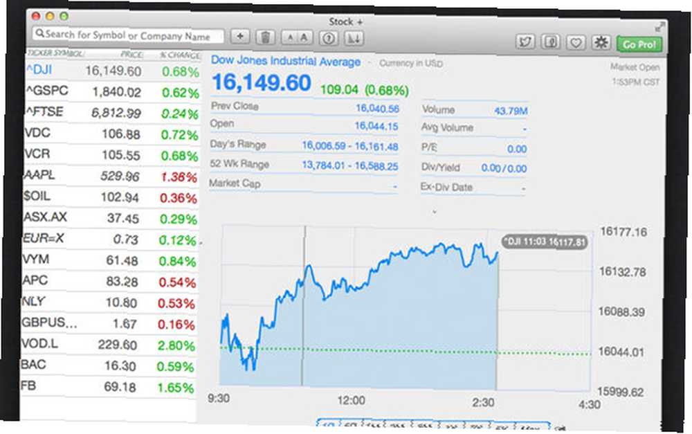Select the GBPUS... ticker
692x434 pixels.
point(49,323)
